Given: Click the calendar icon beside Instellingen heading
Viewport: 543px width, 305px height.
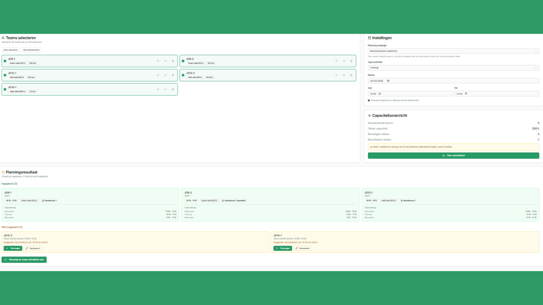Looking at the screenshot, I should click(369, 38).
